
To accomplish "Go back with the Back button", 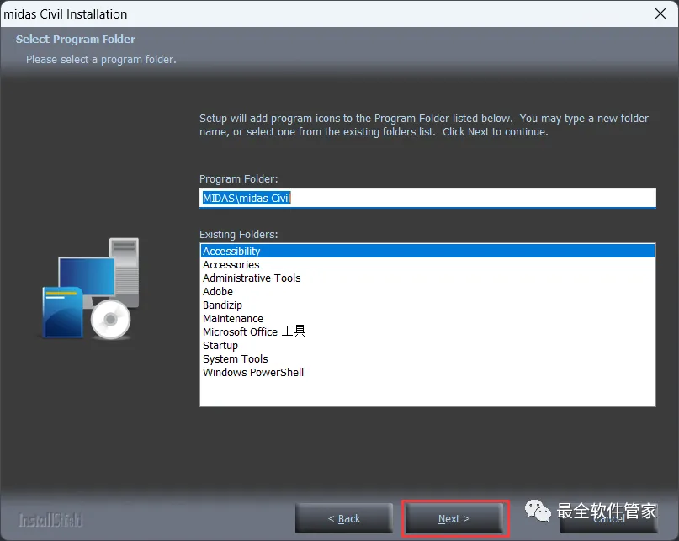I will (x=344, y=518).
